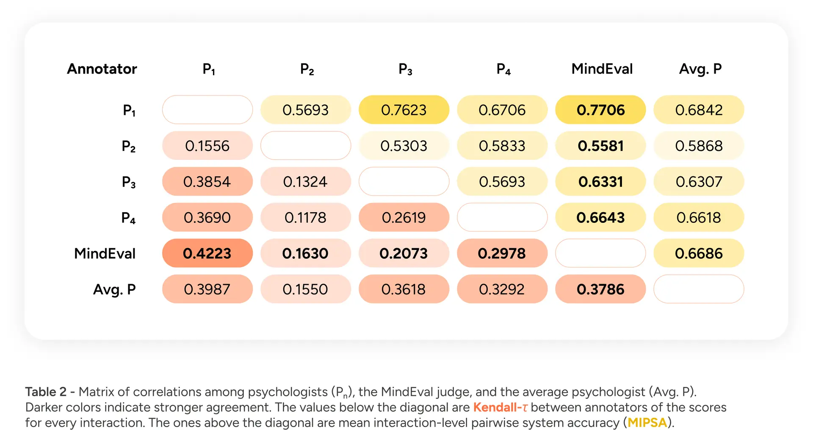Click the cell showing 0.2619
813x430 pixels.
pyautogui.click(x=404, y=217)
